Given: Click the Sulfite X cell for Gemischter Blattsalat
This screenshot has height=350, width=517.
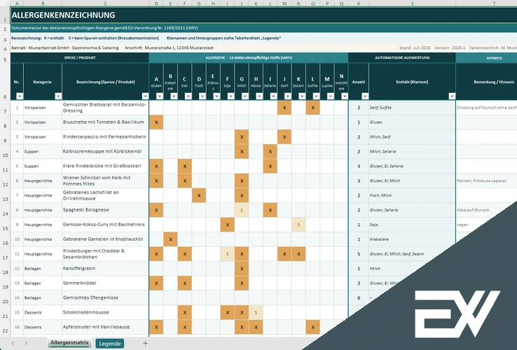Looking at the screenshot, I should (x=313, y=108).
